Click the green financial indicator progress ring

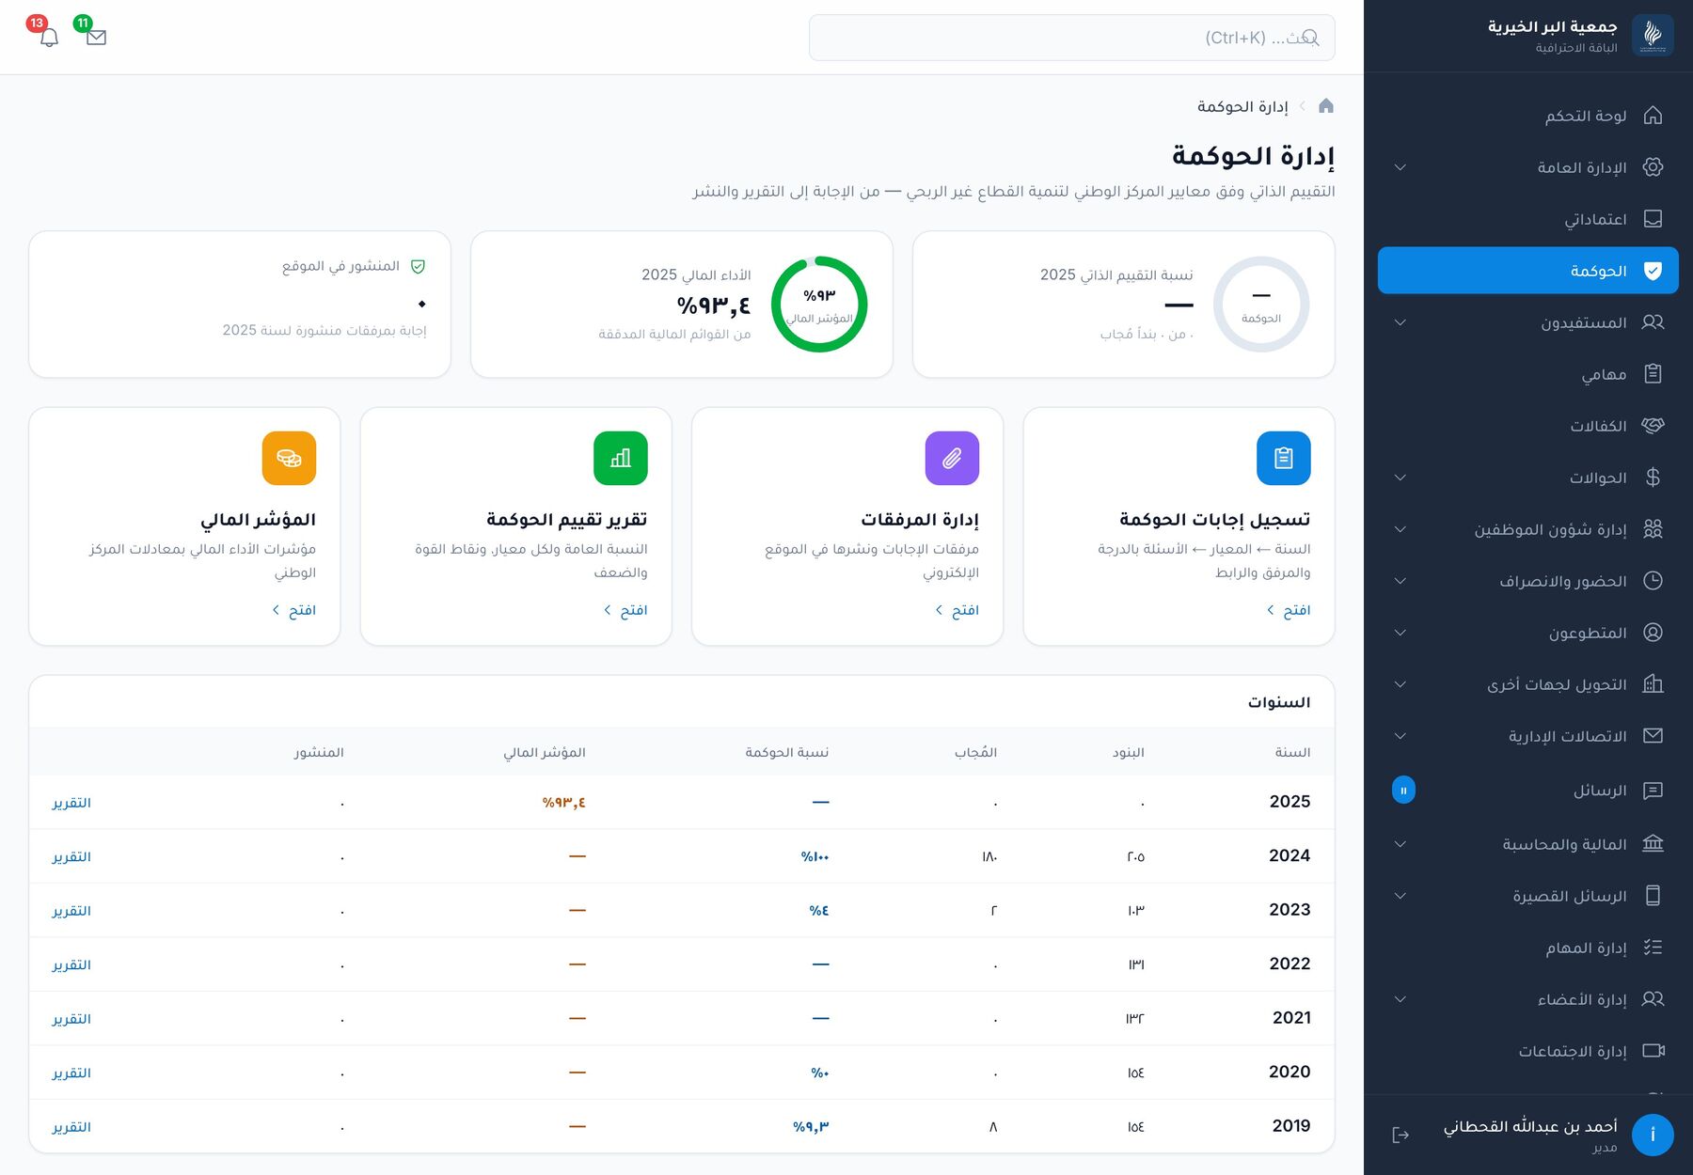(x=819, y=305)
